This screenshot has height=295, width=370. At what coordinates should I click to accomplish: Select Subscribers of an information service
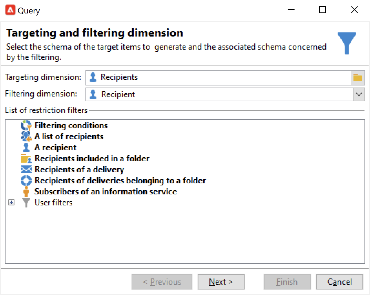[x=106, y=192]
